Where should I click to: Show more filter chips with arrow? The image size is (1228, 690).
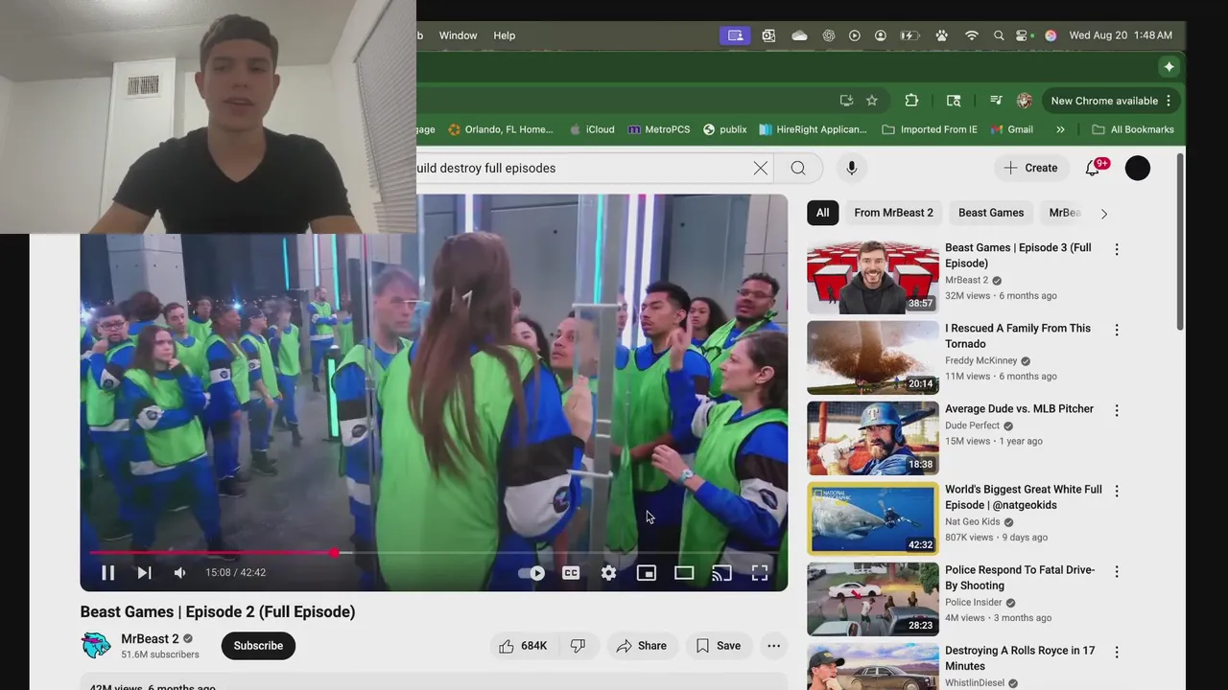(1103, 214)
